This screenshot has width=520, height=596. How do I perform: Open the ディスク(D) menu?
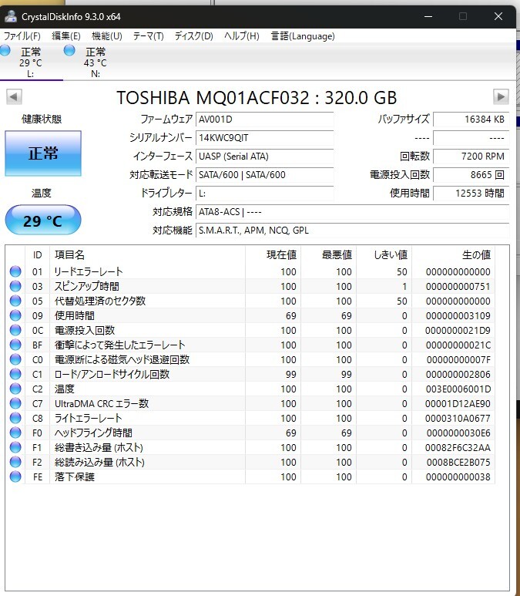(x=193, y=36)
